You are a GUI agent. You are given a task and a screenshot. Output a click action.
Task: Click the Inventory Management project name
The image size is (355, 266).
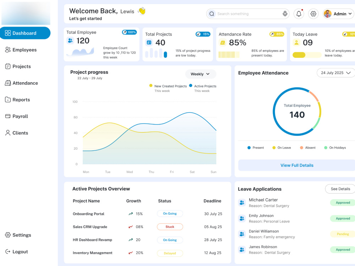pyautogui.click(x=92, y=253)
